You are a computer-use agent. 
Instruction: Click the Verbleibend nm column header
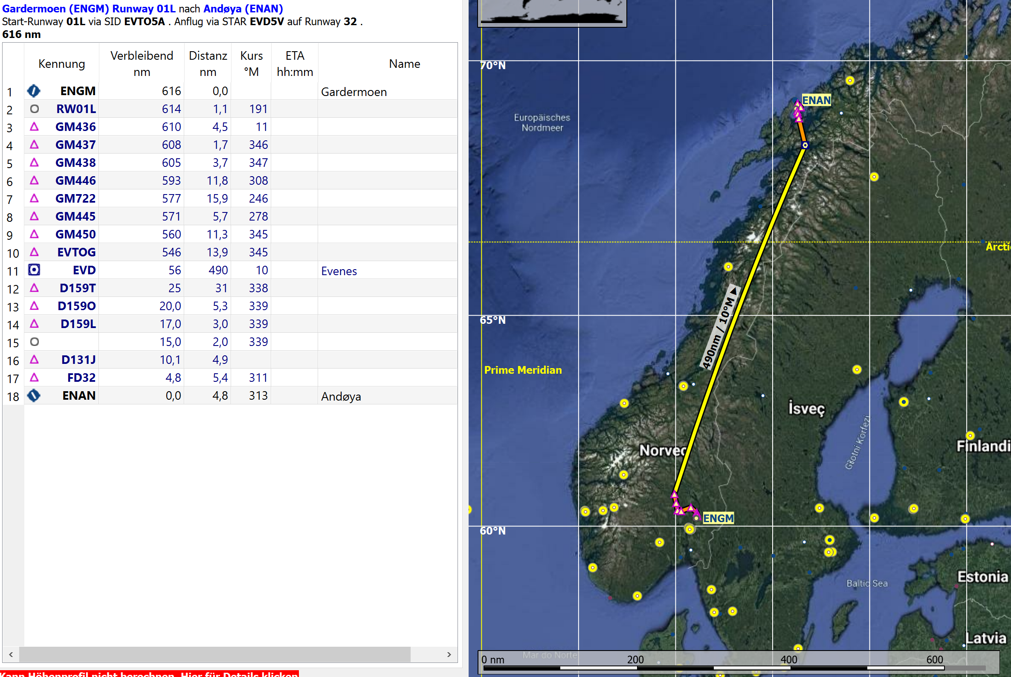(x=142, y=64)
